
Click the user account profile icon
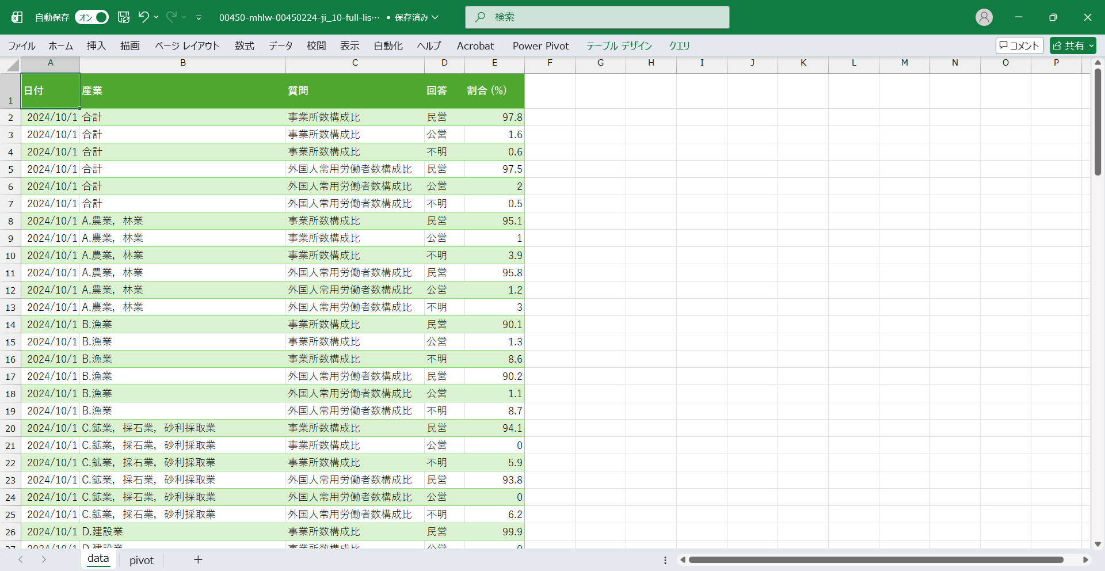(x=984, y=17)
